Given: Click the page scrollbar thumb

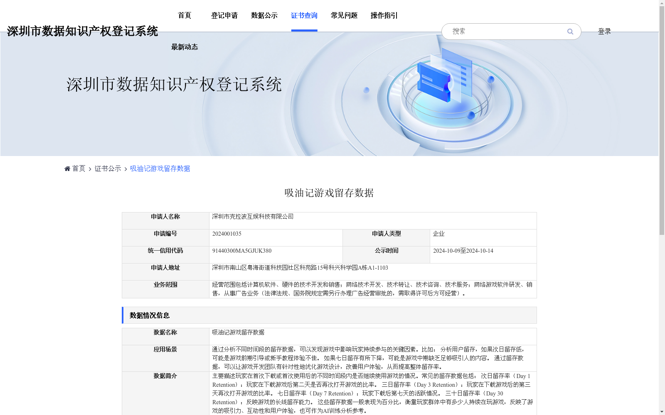Looking at the screenshot, I should coord(662,120).
